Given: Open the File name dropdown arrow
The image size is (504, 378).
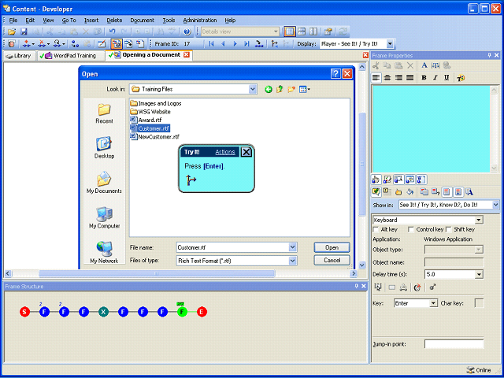Looking at the screenshot, I should [x=292, y=247].
